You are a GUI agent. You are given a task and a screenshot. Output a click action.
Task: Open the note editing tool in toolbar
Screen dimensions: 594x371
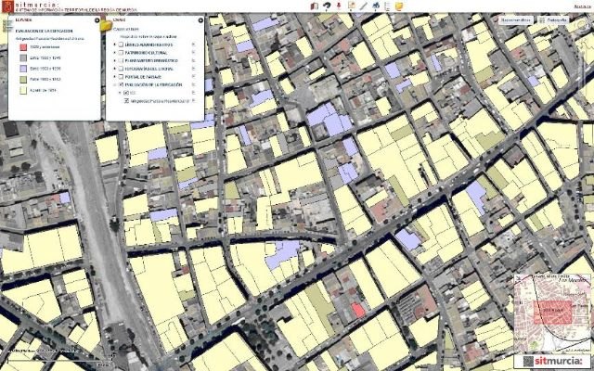pos(352,6)
